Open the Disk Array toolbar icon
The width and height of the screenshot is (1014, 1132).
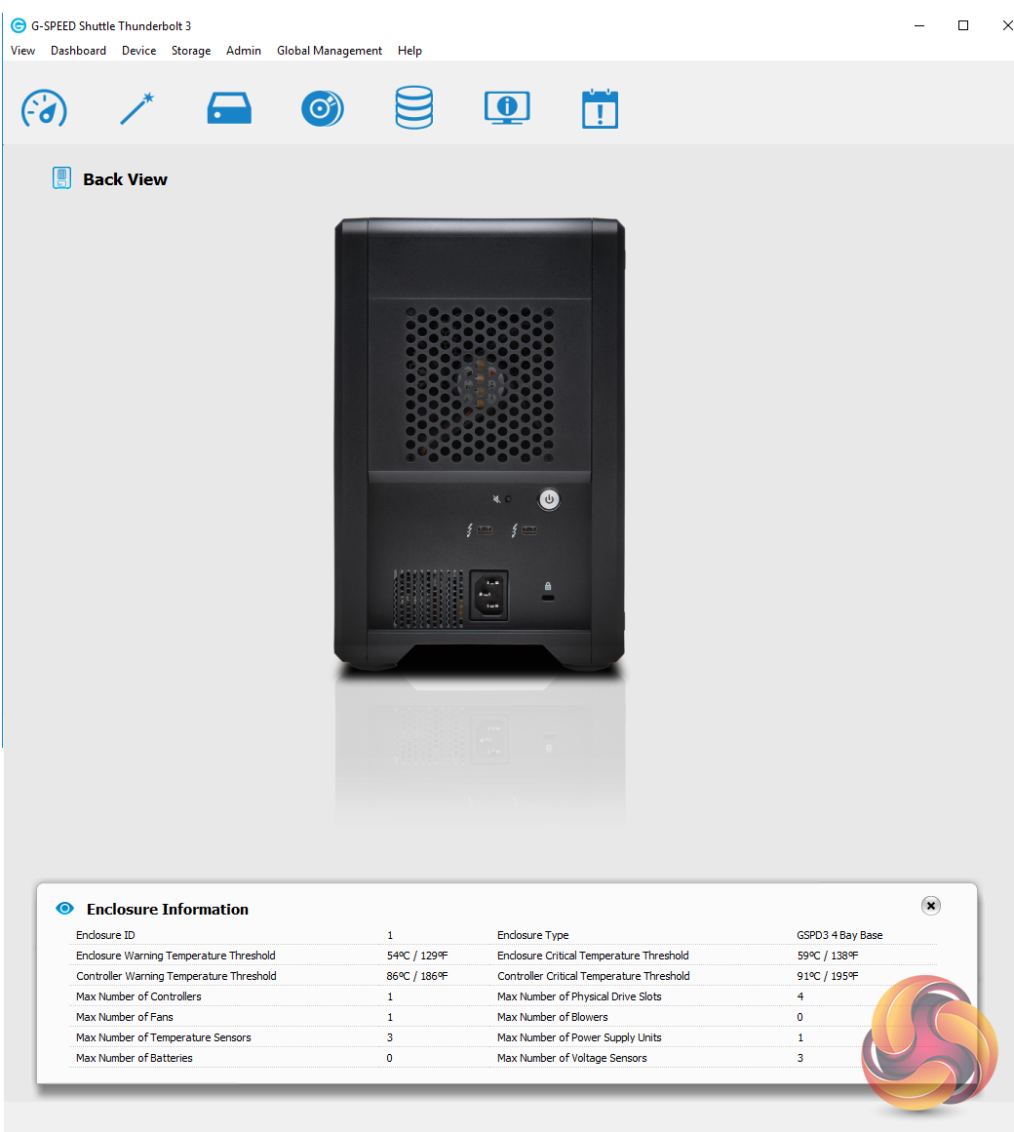(x=322, y=109)
